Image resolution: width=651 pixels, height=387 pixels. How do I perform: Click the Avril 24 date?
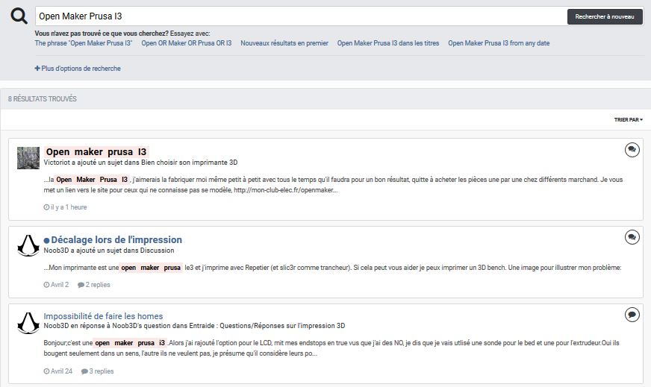tap(57, 371)
